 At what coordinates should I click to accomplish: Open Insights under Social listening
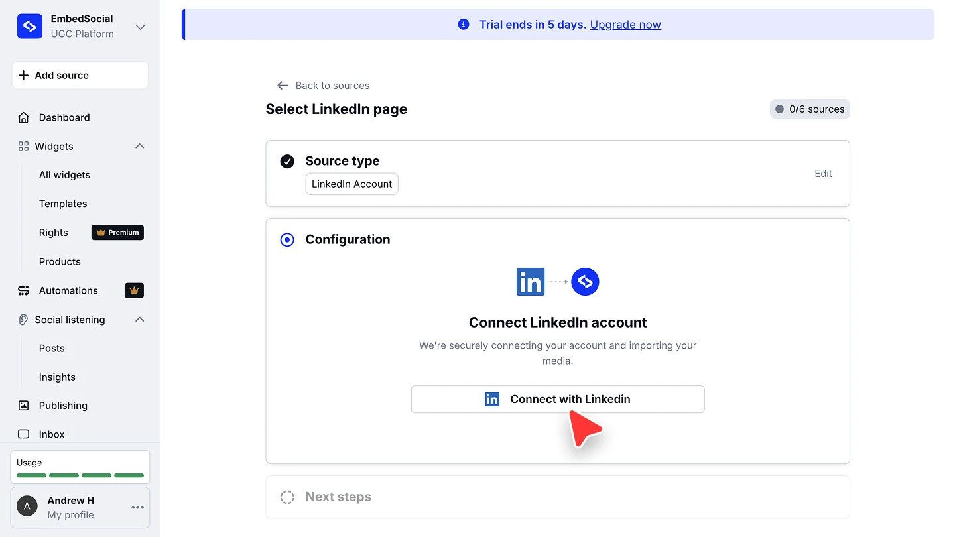tap(57, 377)
